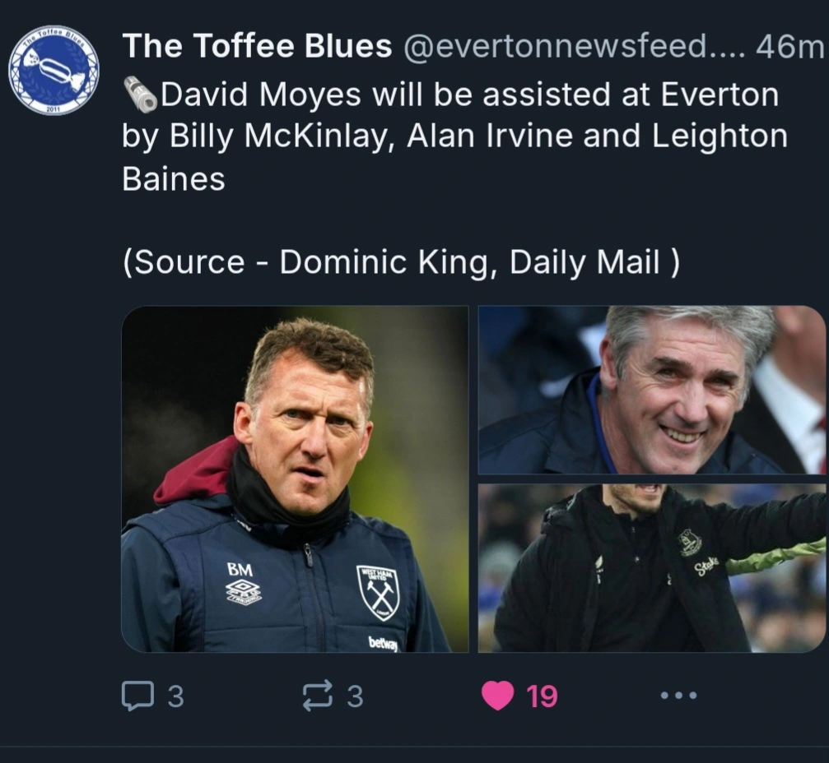Image resolution: width=829 pixels, height=763 pixels.
Task: Open the three-dot more options menu
Action: [x=679, y=696]
